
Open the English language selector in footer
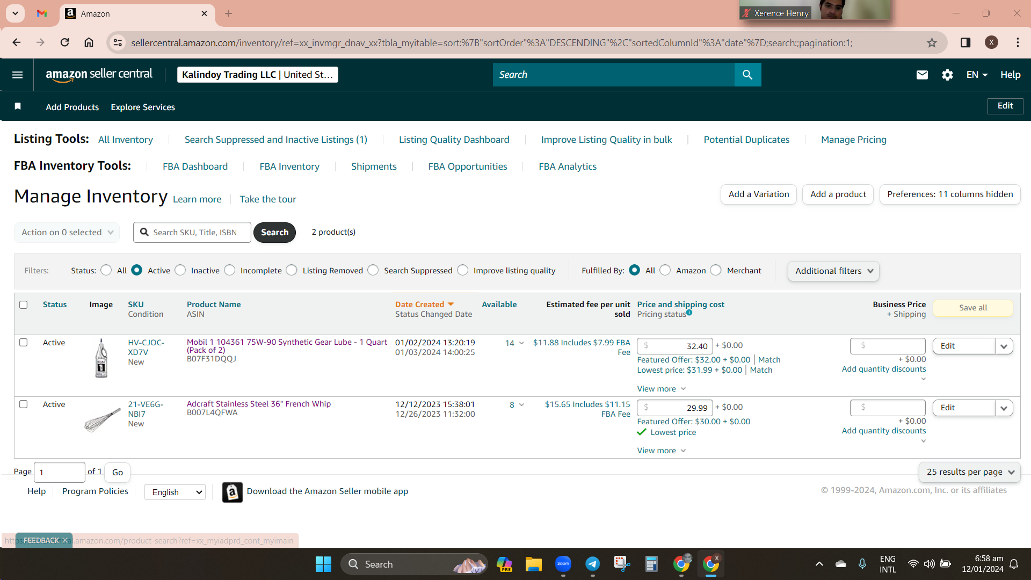pos(175,492)
